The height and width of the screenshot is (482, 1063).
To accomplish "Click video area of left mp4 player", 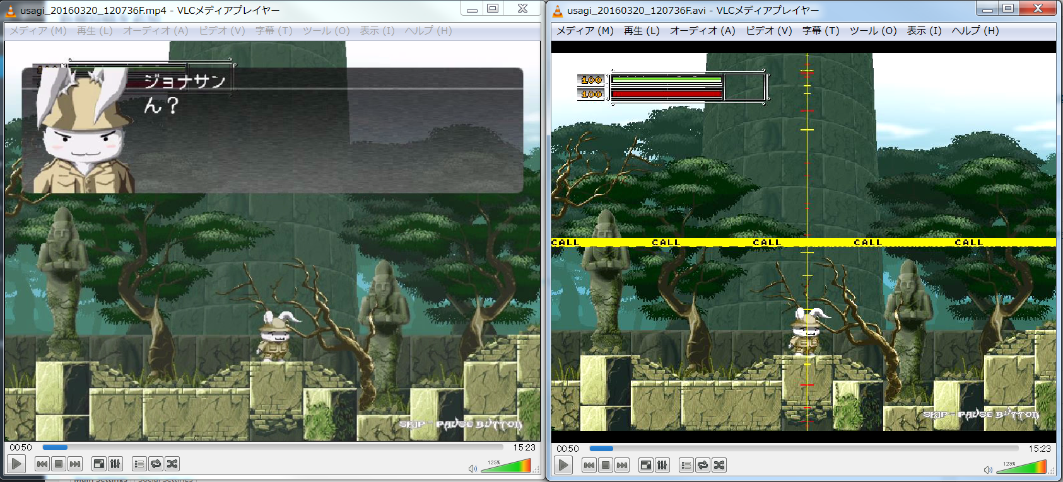I will [273, 241].
